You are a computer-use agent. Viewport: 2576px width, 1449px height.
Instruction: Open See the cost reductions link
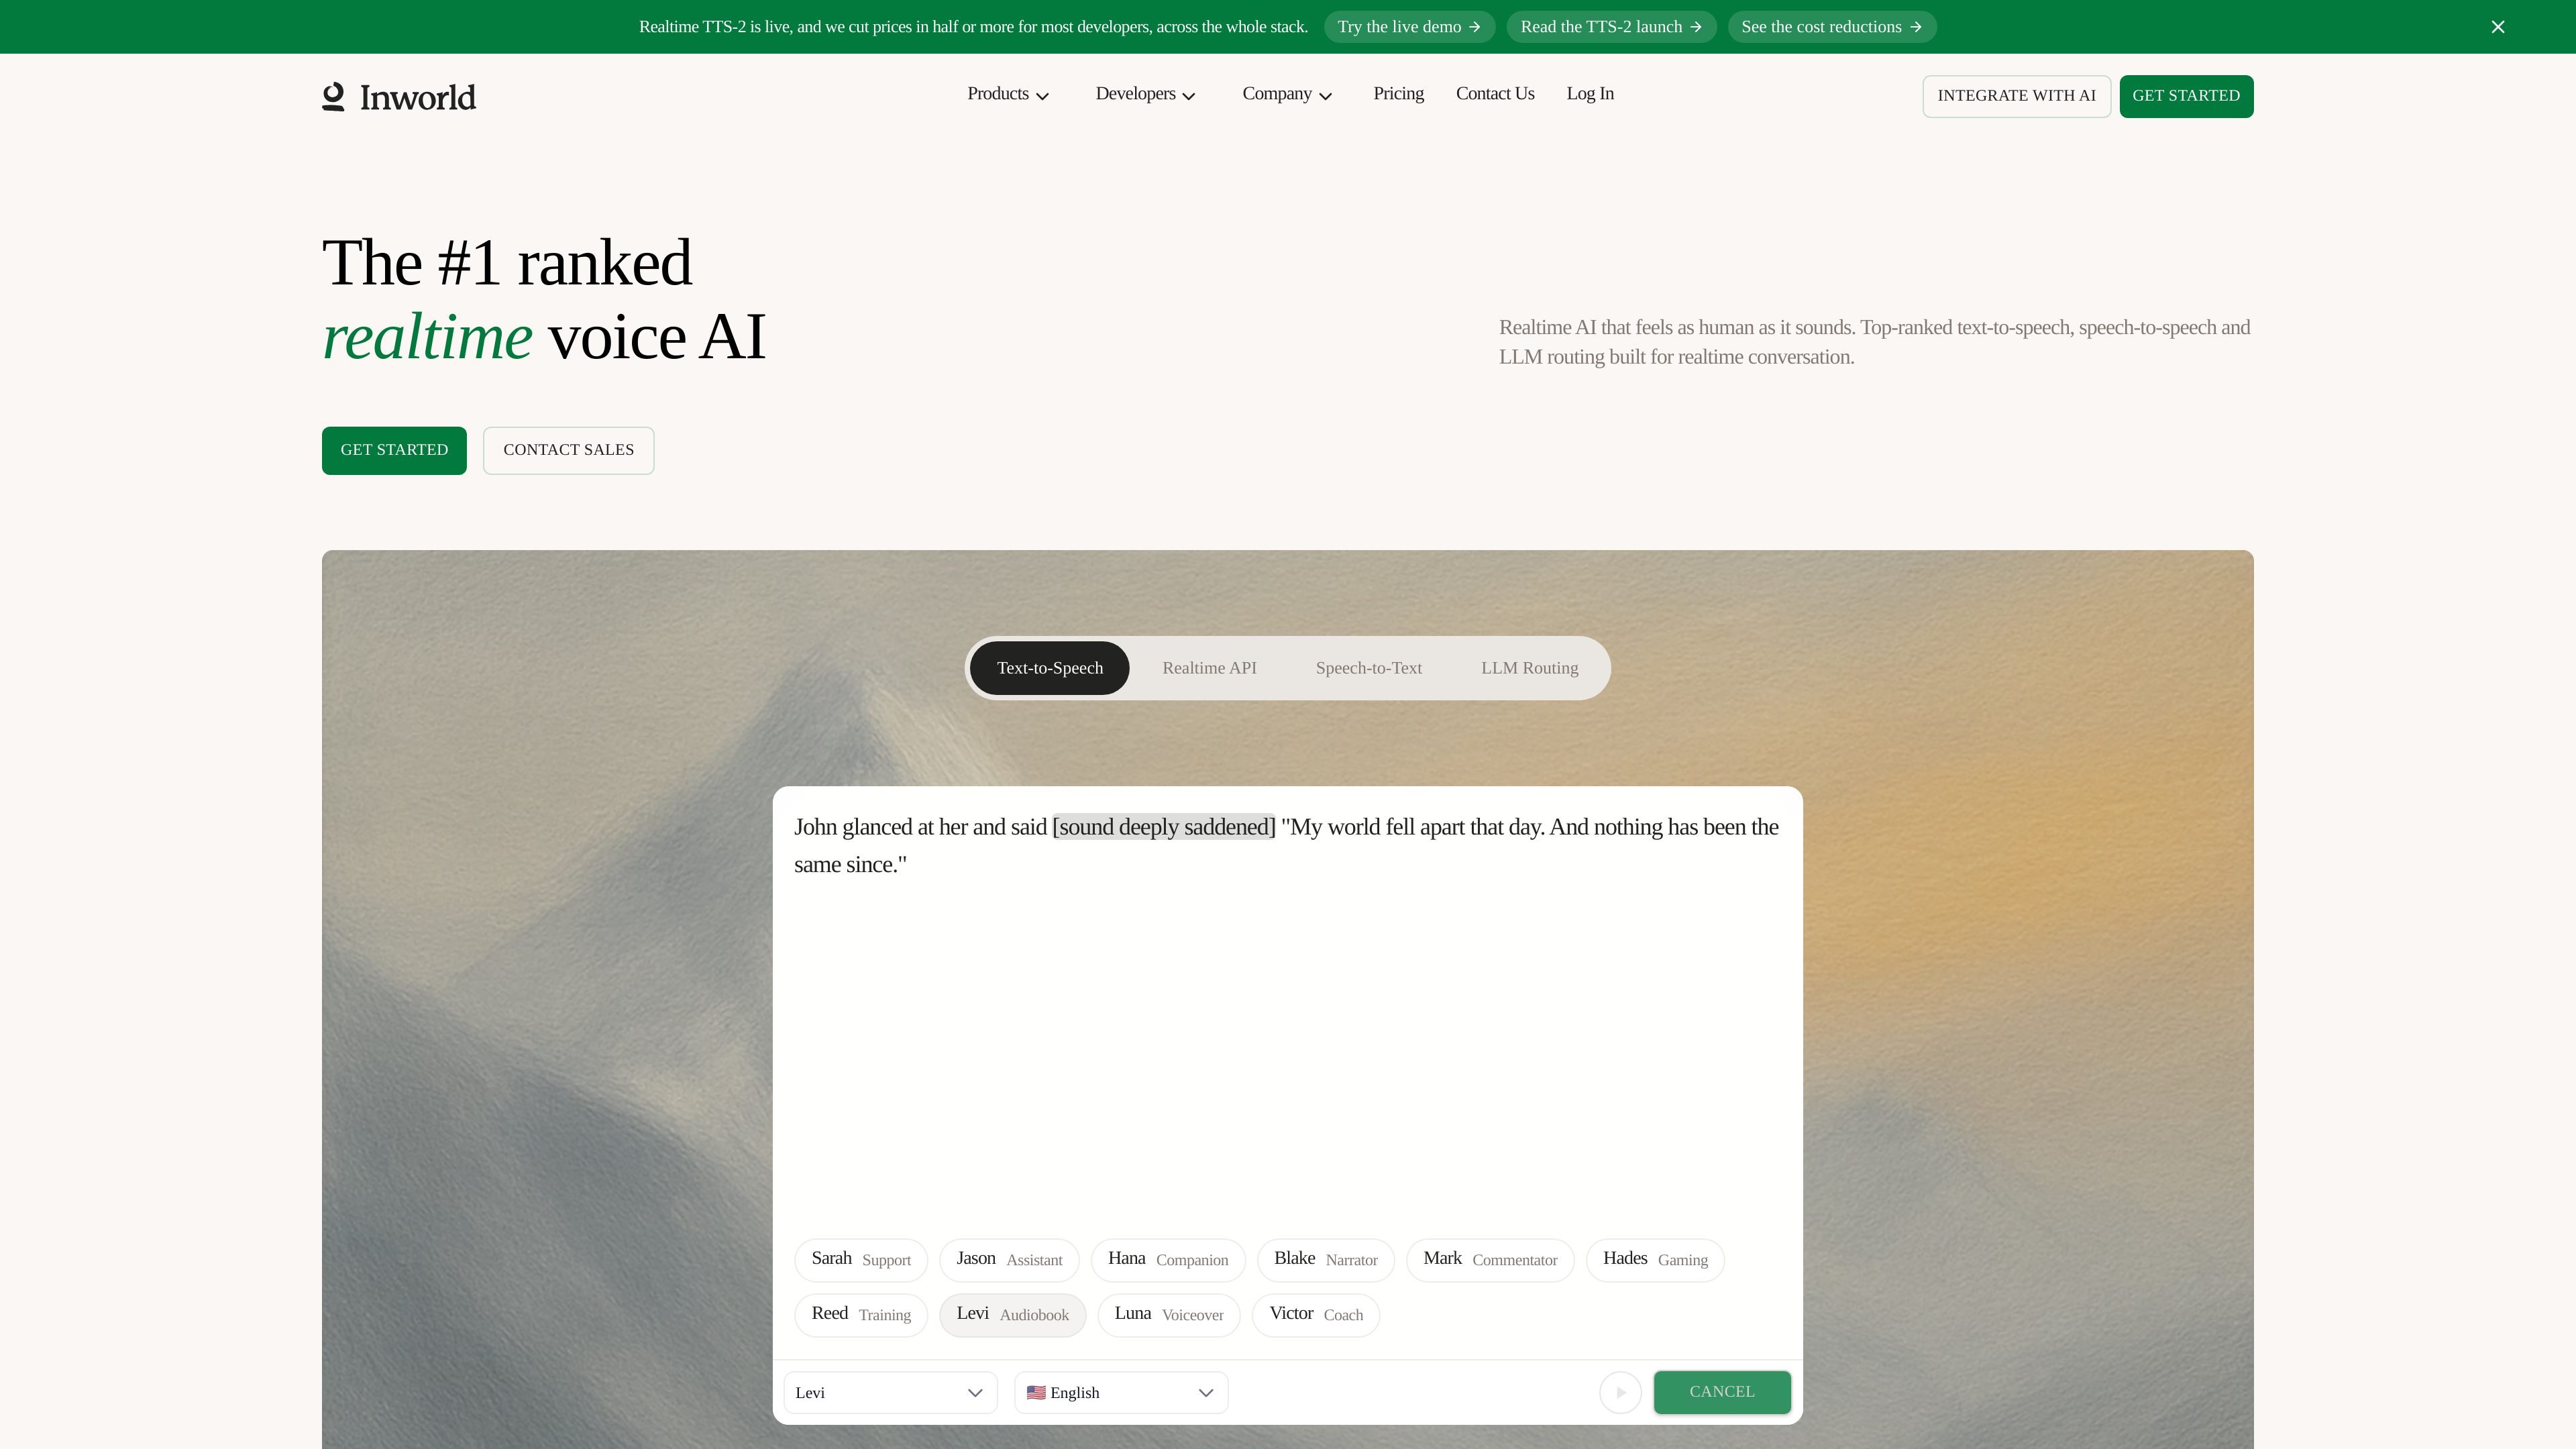tap(1832, 27)
